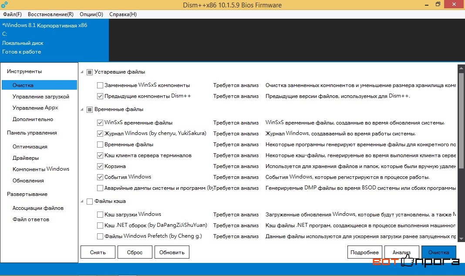
Task: Enable Кэш загрузки Windows checkbox
Action: tap(100, 215)
